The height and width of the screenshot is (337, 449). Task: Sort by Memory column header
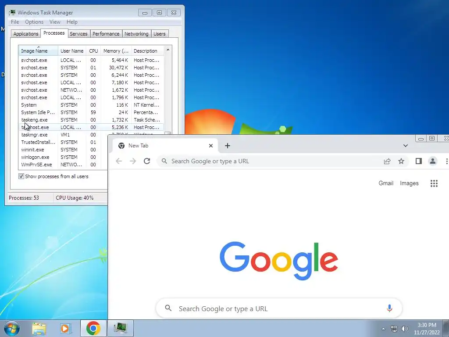click(116, 51)
